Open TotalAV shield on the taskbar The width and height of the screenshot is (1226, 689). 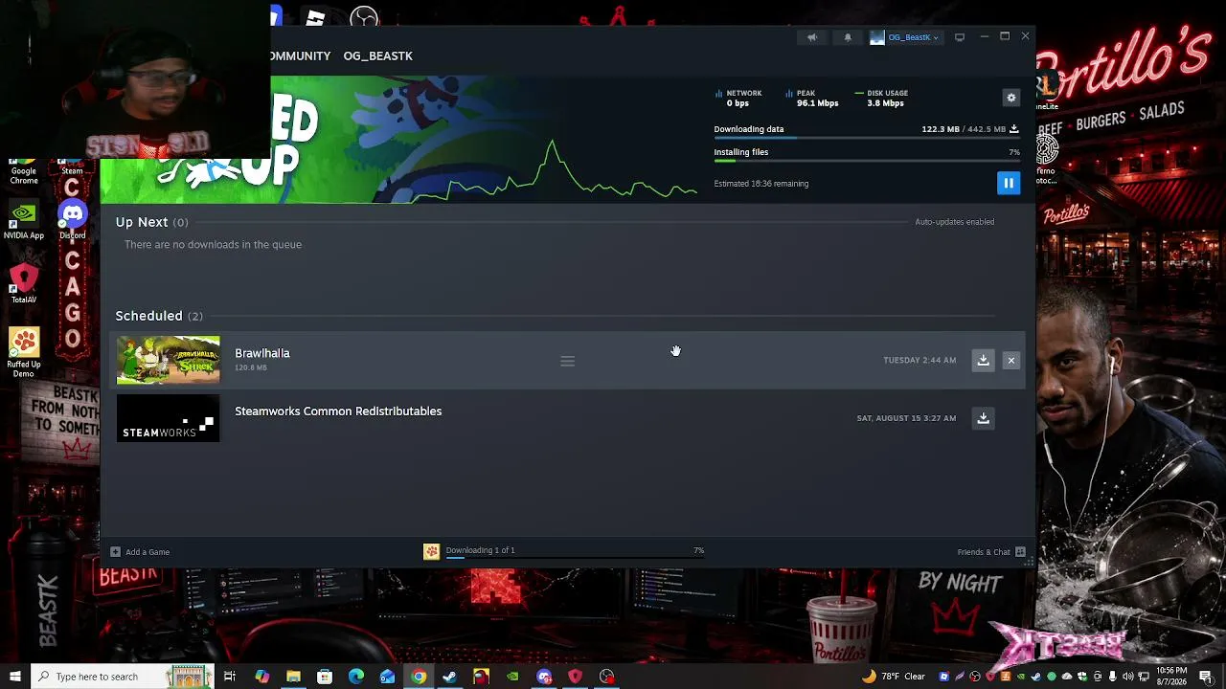point(576,677)
